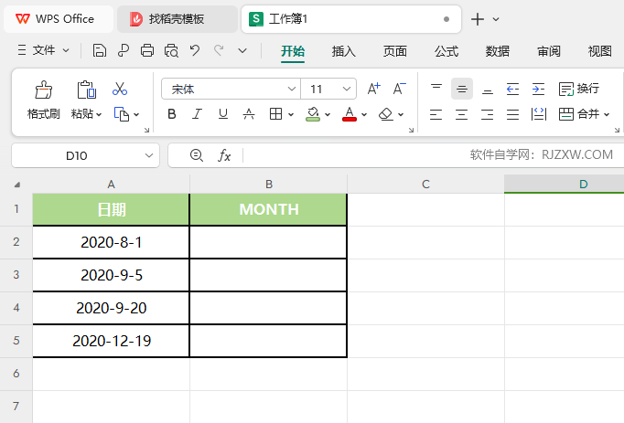Toggle Bold formatting
The image size is (624, 423).
pos(172,114)
